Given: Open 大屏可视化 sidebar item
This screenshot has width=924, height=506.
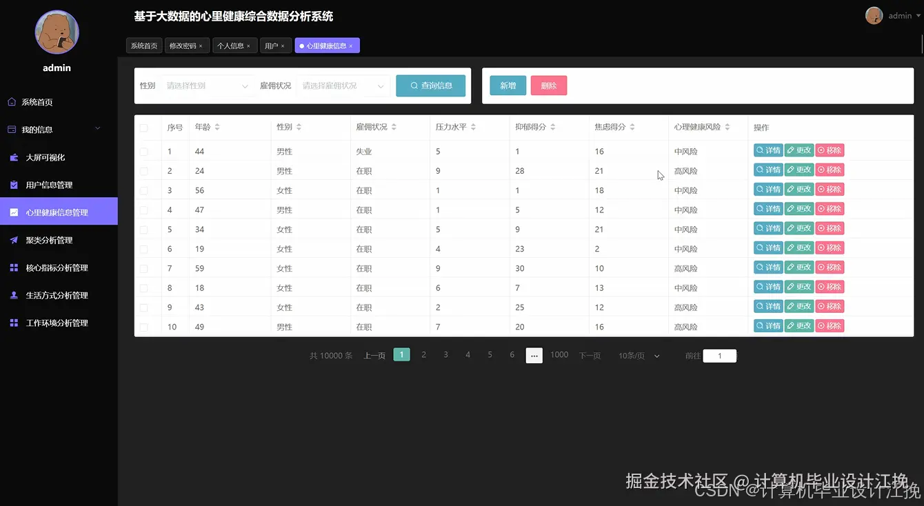Looking at the screenshot, I should (59, 157).
